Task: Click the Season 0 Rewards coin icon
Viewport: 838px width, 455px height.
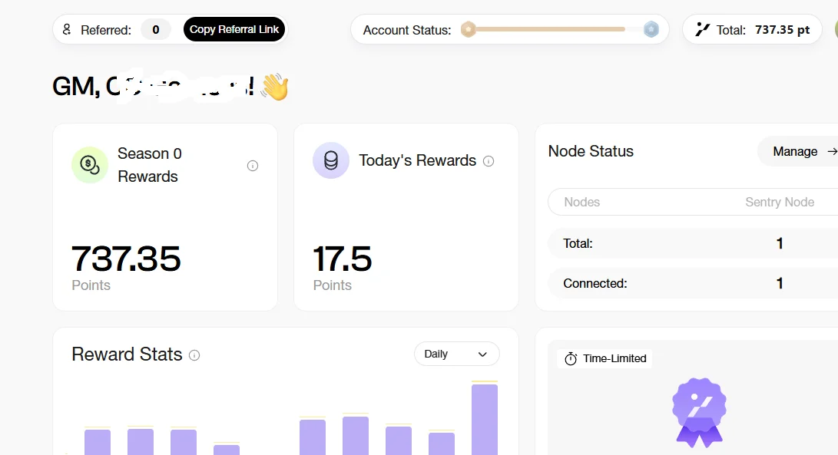Action: [90, 165]
